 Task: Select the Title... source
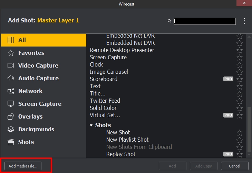166,93
